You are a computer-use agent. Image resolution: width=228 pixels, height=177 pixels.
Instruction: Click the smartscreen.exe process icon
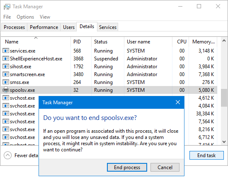click(x=6, y=74)
